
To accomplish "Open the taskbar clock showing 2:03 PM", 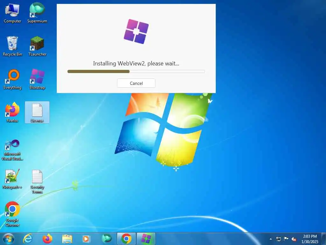I will [x=310, y=239].
